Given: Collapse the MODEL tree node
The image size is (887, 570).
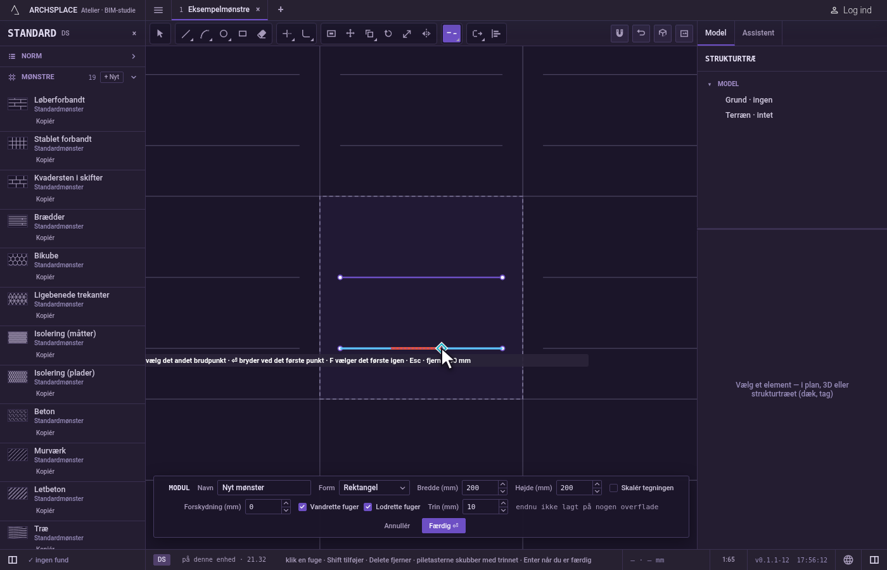Looking at the screenshot, I should pos(710,84).
